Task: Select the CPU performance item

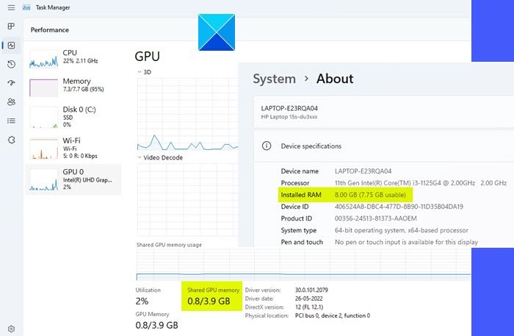Action: 73,57
